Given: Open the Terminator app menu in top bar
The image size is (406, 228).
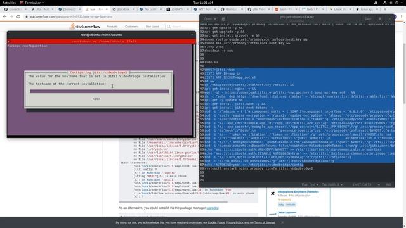Looking at the screenshot, I should pyautogui.click(x=32, y=3).
